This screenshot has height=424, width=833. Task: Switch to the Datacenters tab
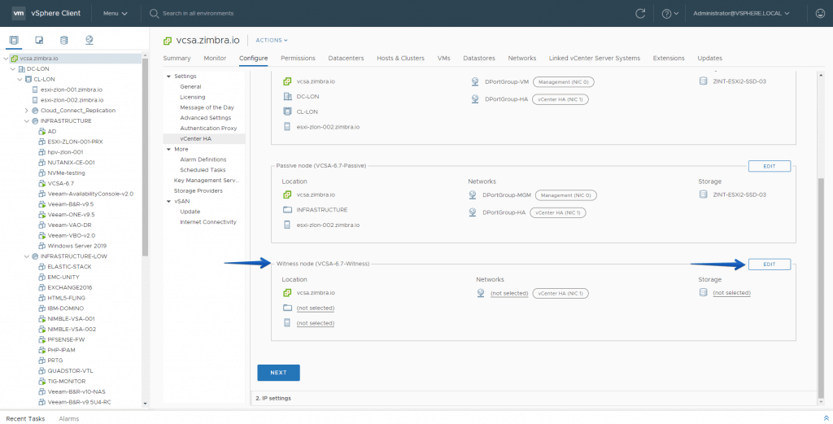346,58
